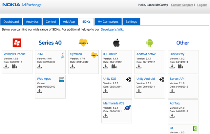Open the iOS native title link
This screenshot has width=210, height=134.
click(x=110, y=54)
